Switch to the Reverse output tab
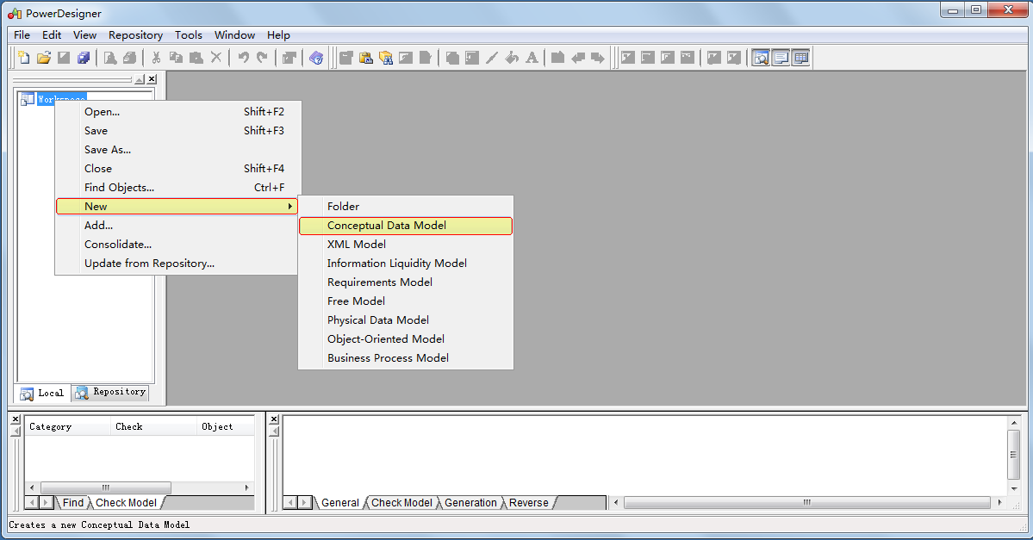Screen dimensions: 1033x540 (528, 502)
